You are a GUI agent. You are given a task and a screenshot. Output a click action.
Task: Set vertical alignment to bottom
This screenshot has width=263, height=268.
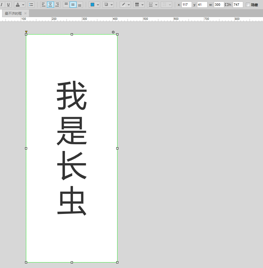(x=80, y=5)
